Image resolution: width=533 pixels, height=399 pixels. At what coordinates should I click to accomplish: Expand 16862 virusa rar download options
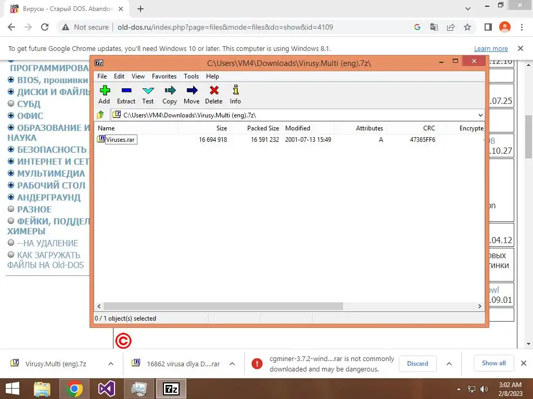click(x=232, y=364)
